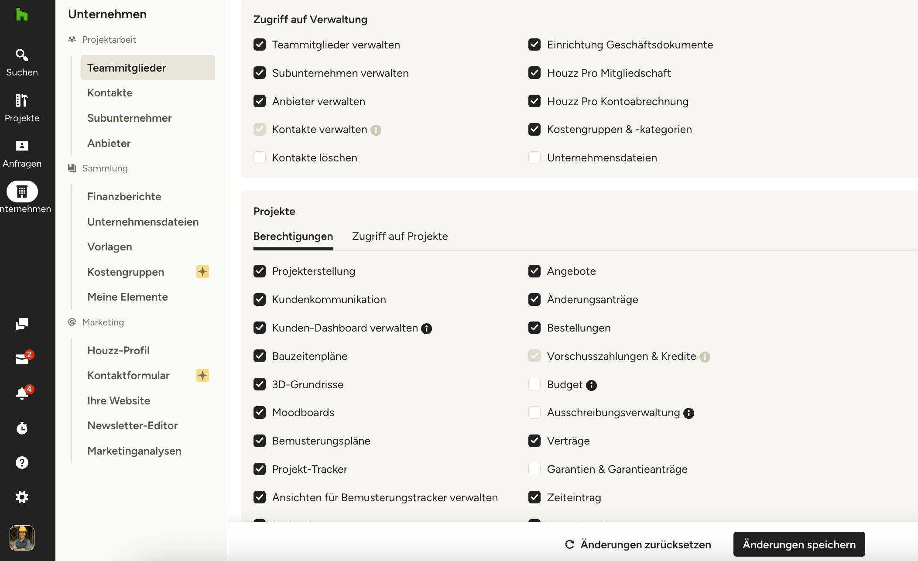Click Änderungen speichern button

(799, 544)
